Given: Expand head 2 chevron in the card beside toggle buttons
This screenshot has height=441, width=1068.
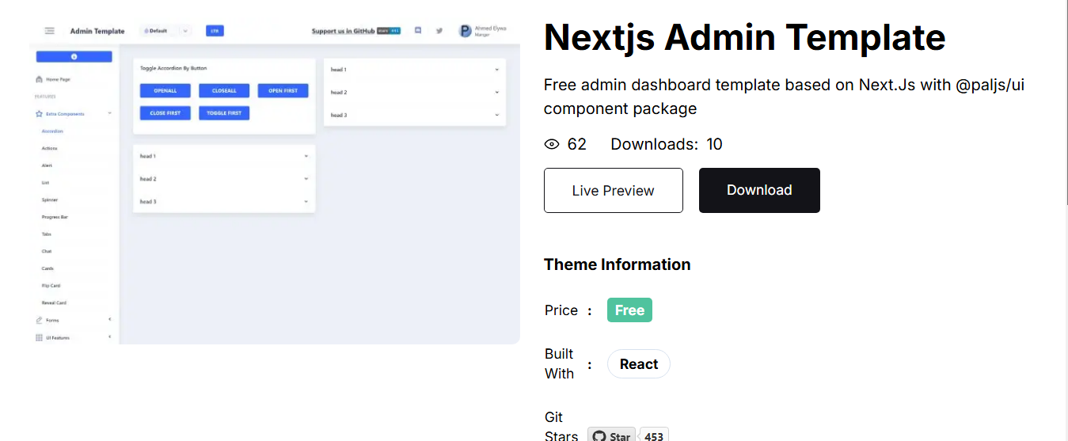Looking at the screenshot, I should point(497,93).
